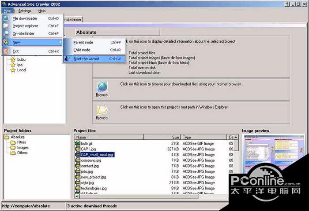
Task: Select Htmls folder in Project folders
Action: (22, 142)
